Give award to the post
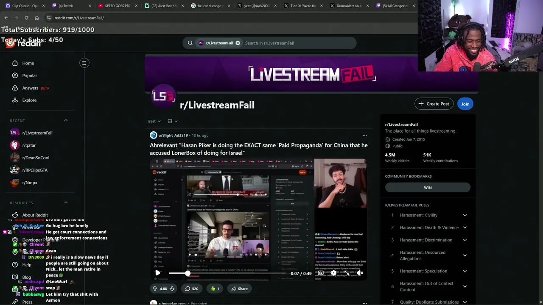 click(215, 288)
